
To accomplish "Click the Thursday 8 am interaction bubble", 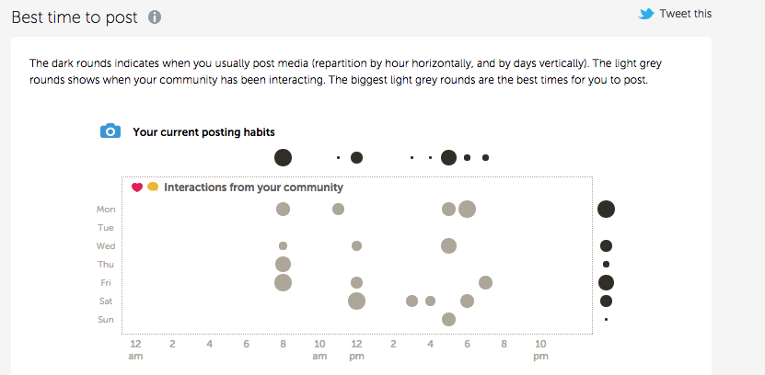I will [x=283, y=265].
